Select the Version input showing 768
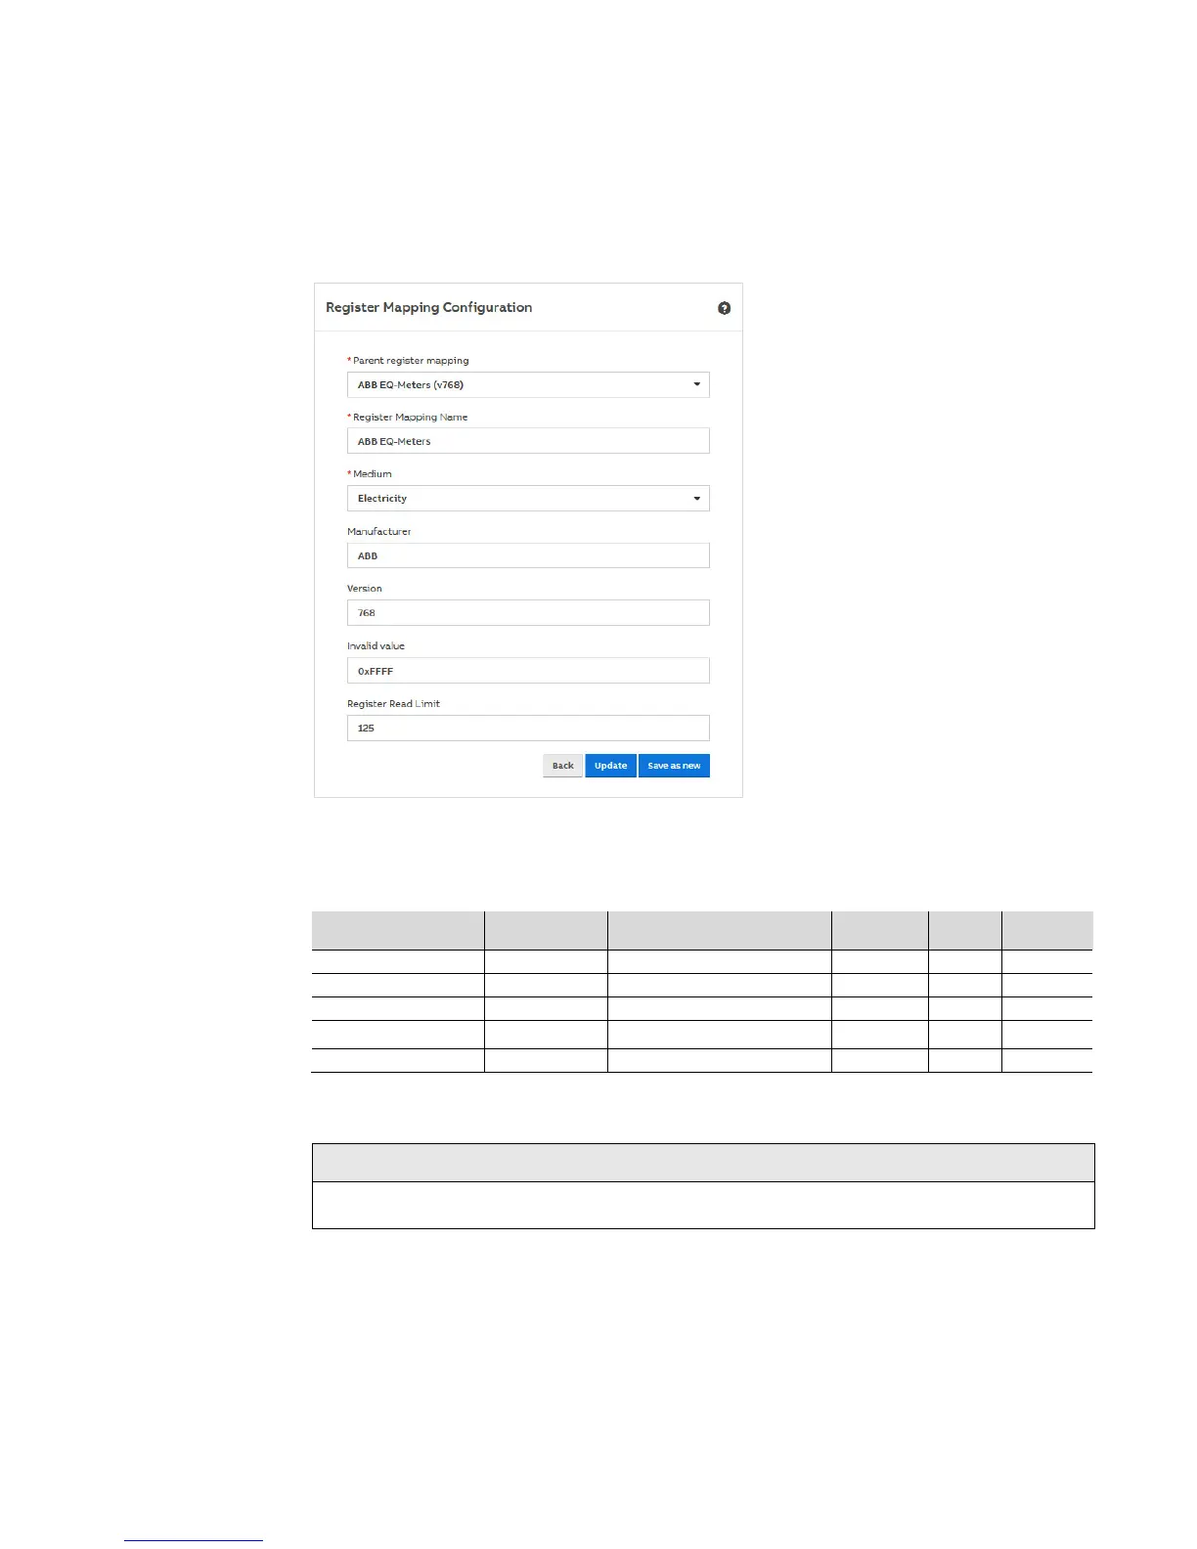Viewport: 1197px width, 1549px height. [528, 613]
